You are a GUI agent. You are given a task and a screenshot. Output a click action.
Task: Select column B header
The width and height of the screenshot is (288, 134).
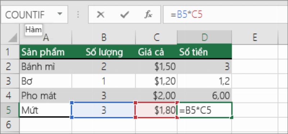click(104, 37)
